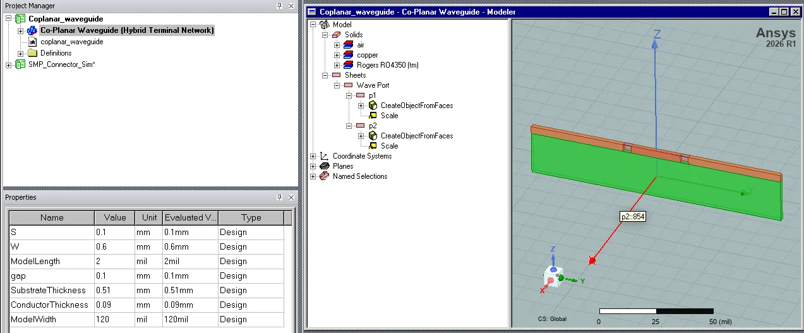Screen dimensions: 804x333
Task: Collapse the Coplanar_waveguide project node
Action: coord(8,19)
